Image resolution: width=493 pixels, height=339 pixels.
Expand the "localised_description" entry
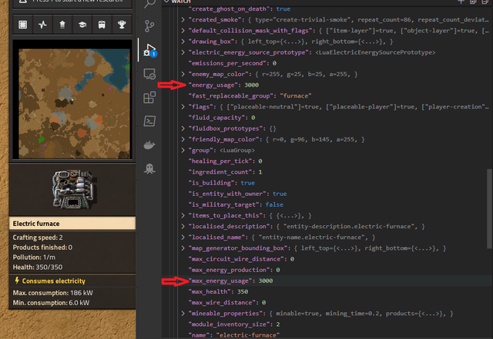pyautogui.click(x=183, y=226)
